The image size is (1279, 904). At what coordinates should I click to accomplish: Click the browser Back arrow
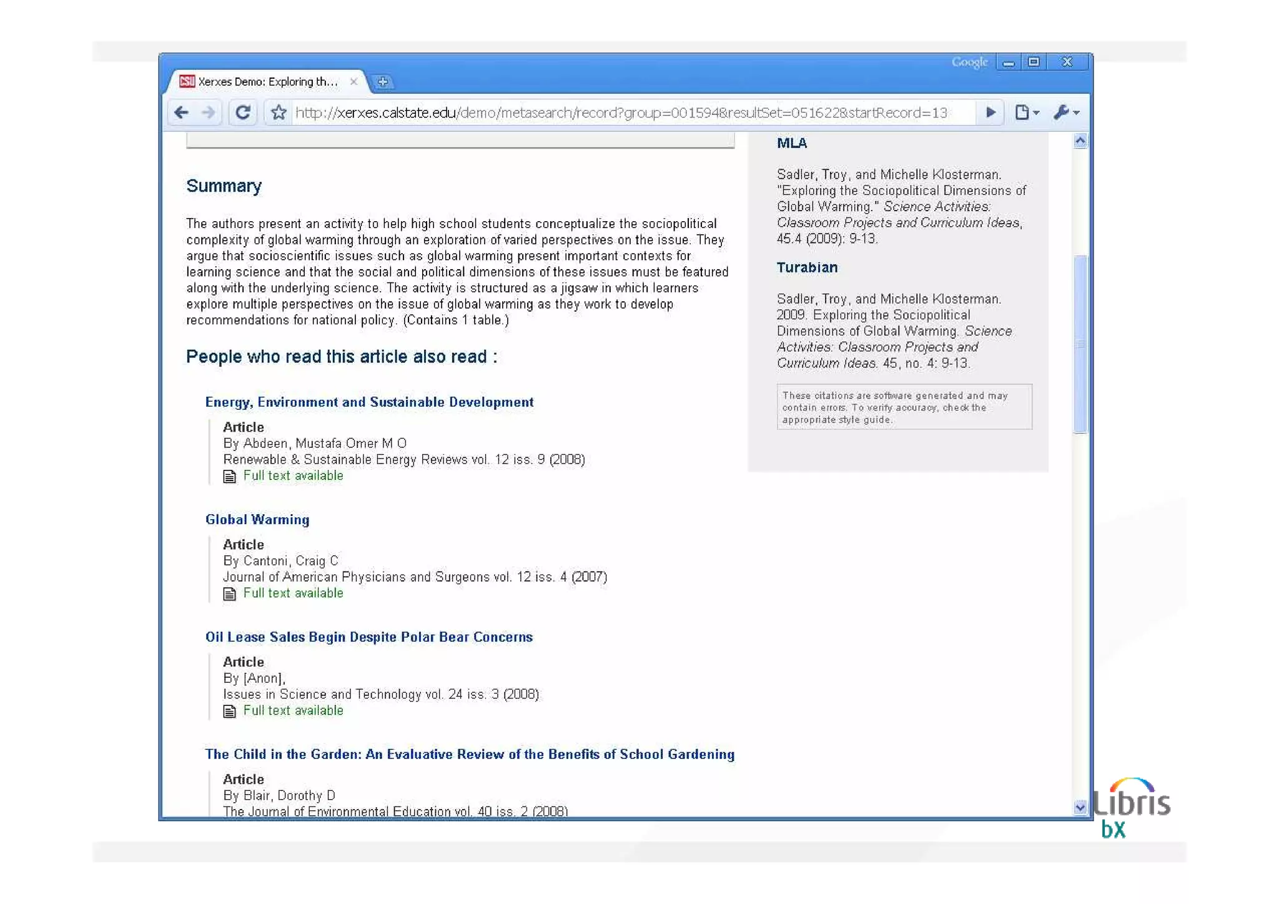(x=182, y=112)
